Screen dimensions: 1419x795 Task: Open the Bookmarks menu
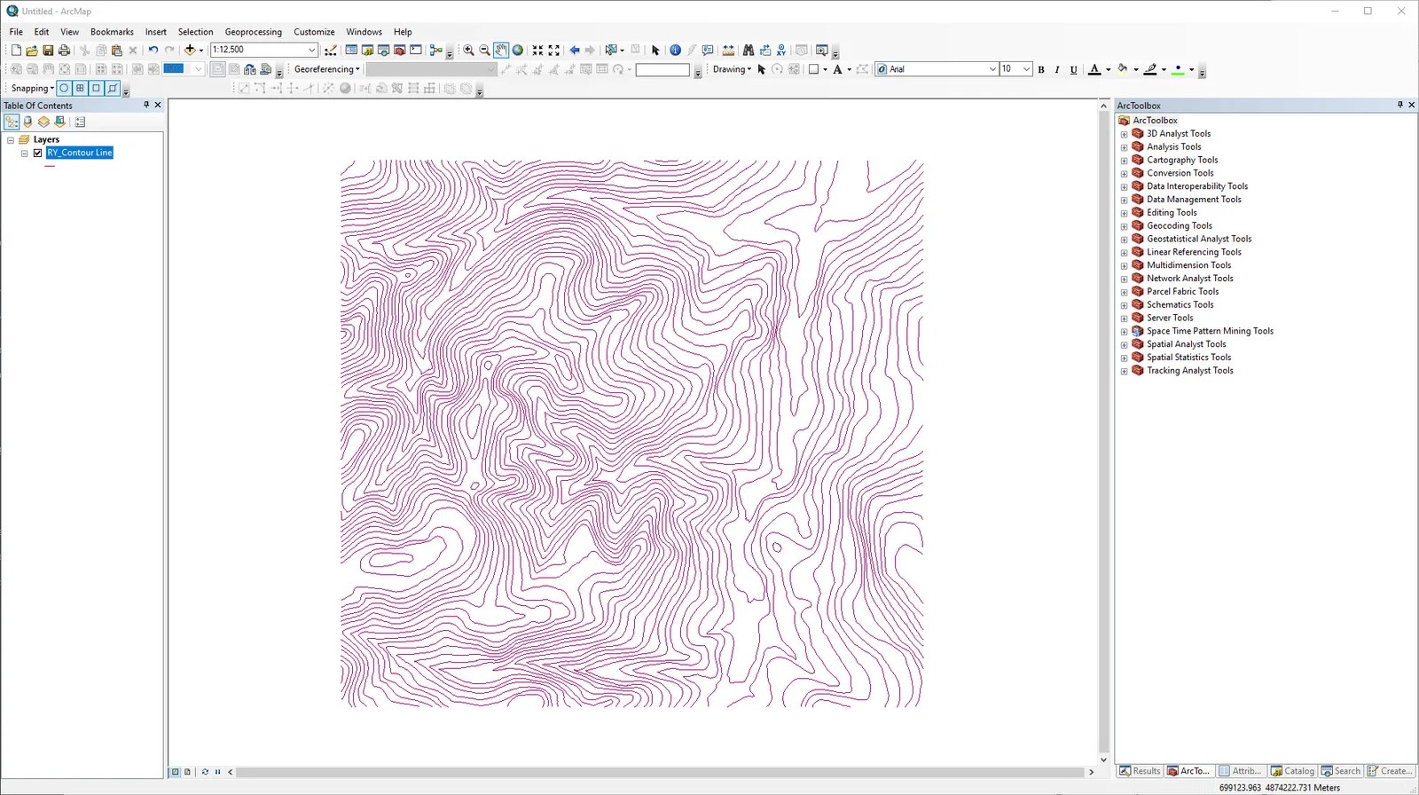(112, 31)
